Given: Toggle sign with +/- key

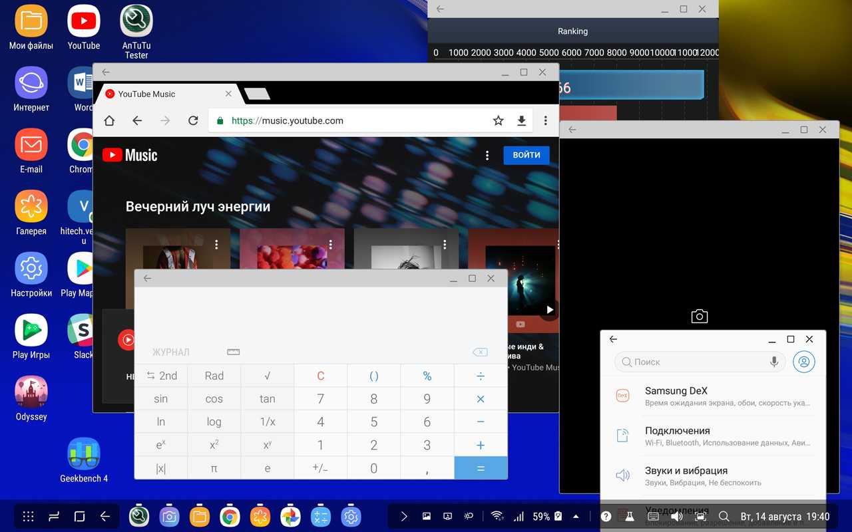Looking at the screenshot, I should [x=320, y=468].
